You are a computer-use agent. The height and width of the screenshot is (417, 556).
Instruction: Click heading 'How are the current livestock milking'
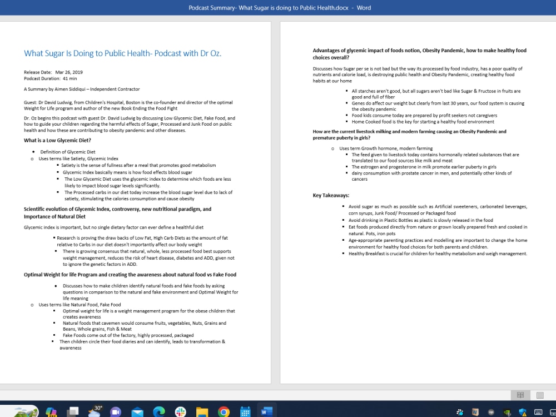point(410,135)
